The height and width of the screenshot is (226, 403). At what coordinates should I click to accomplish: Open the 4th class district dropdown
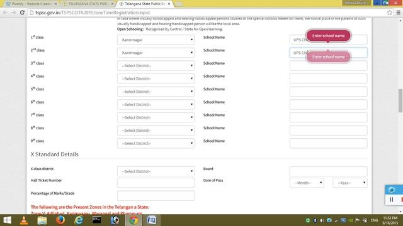[156, 78]
